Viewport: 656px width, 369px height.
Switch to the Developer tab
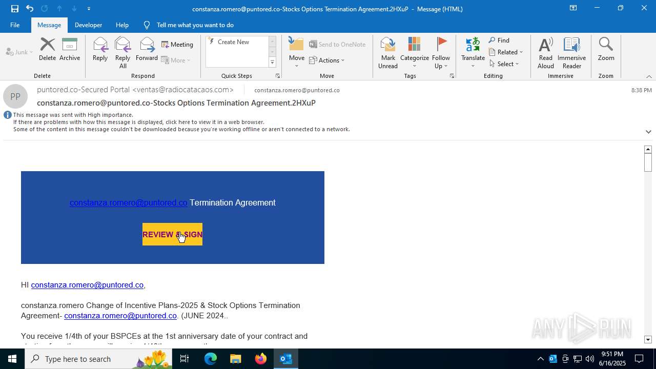point(88,25)
